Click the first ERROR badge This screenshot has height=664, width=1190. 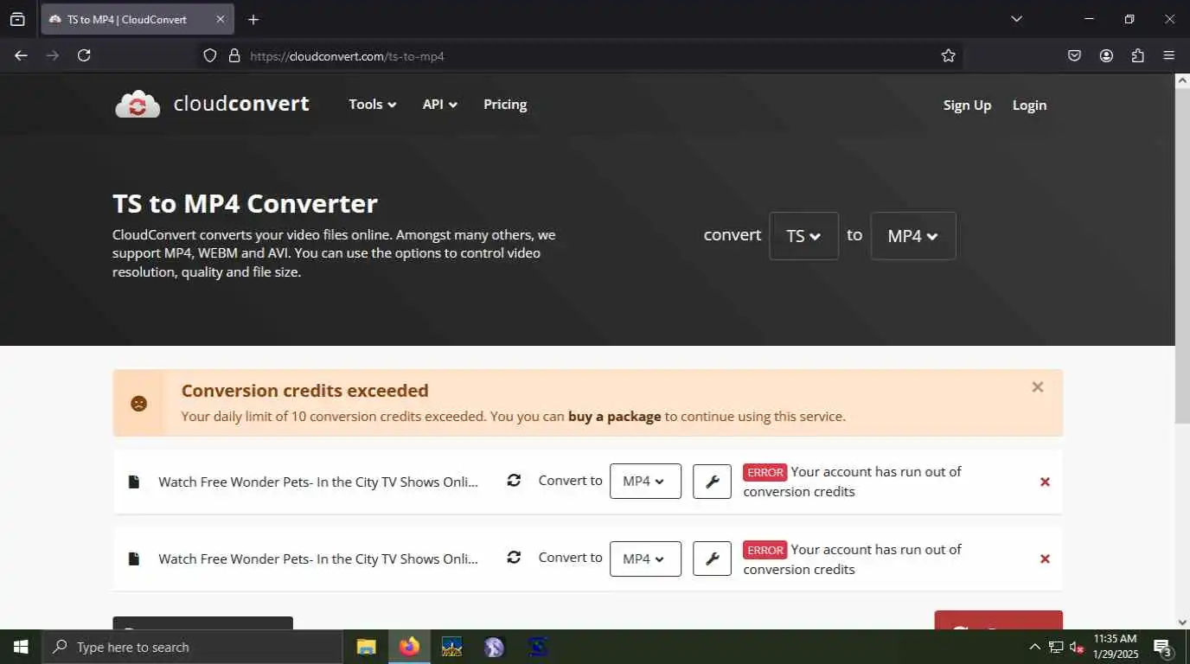[x=765, y=472]
